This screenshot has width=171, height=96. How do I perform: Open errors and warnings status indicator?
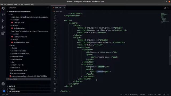[5, 95]
